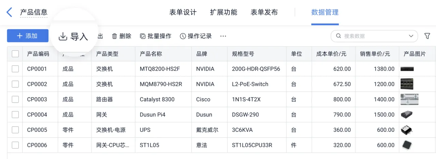Check the row checkbox for CP0004
This screenshot has width=436, height=159.
15,114
